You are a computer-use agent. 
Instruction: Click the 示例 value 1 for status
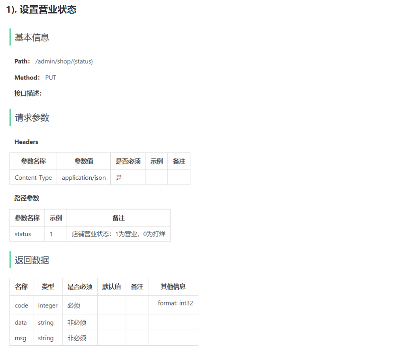pyautogui.click(x=55, y=234)
